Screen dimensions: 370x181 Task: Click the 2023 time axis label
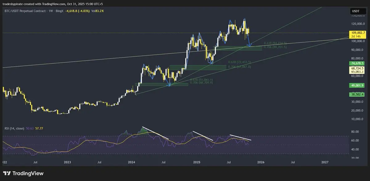coord(67,162)
